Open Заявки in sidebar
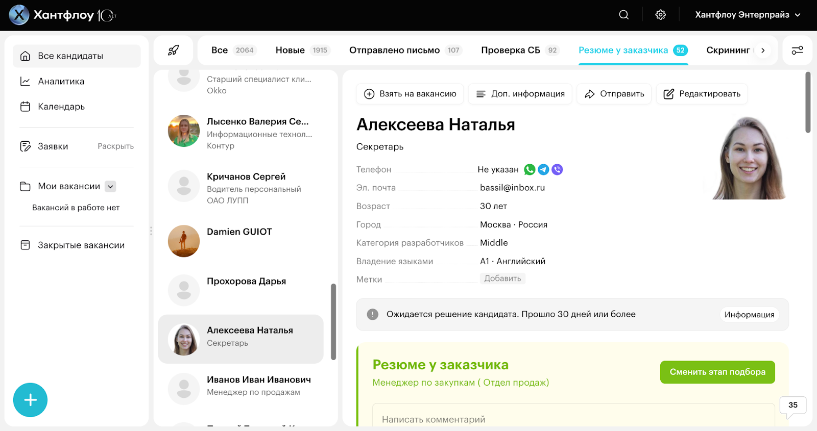Viewport: 817px width, 431px height. 53,146
